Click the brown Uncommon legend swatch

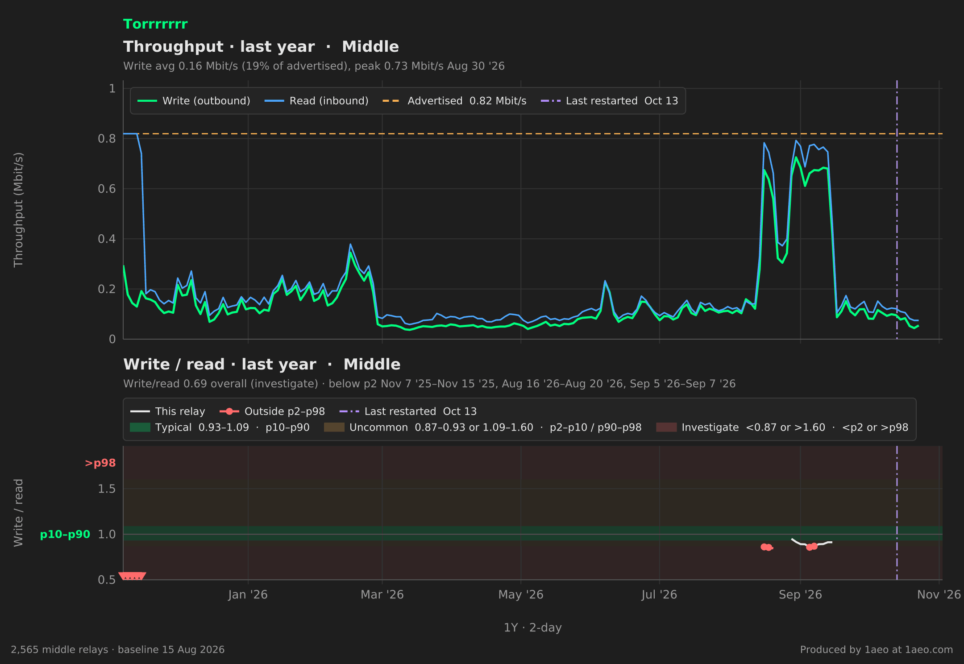coord(334,427)
